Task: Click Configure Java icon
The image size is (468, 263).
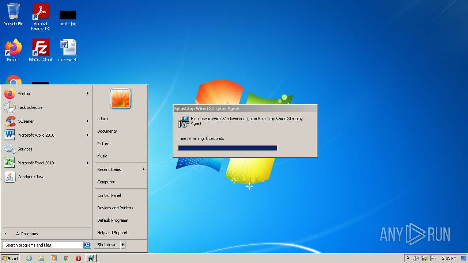Action: coord(10,177)
